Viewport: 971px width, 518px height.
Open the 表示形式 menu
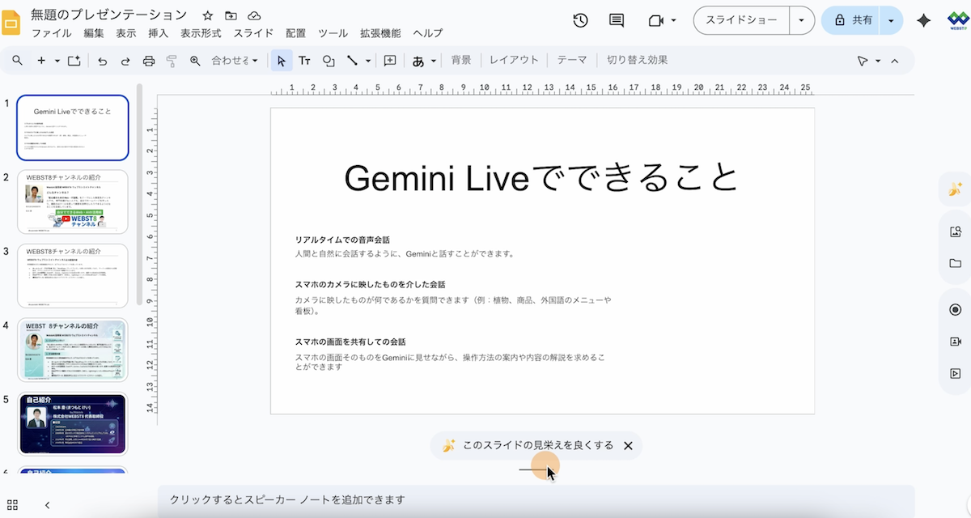[x=201, y=33]
